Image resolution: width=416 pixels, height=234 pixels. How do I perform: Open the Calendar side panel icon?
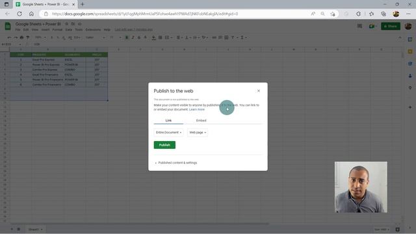(x=410, y=39)
